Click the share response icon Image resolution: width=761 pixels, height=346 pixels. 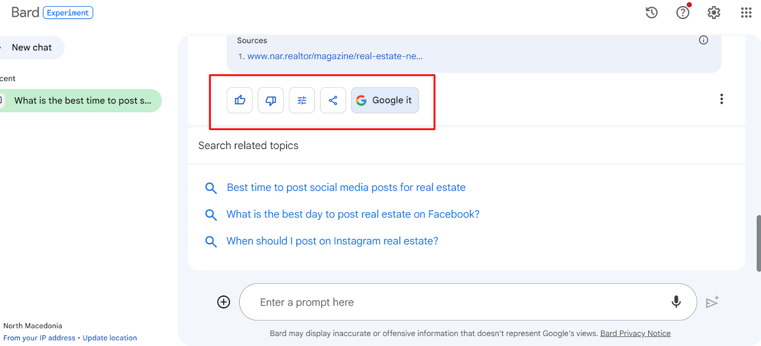point(333,100)
